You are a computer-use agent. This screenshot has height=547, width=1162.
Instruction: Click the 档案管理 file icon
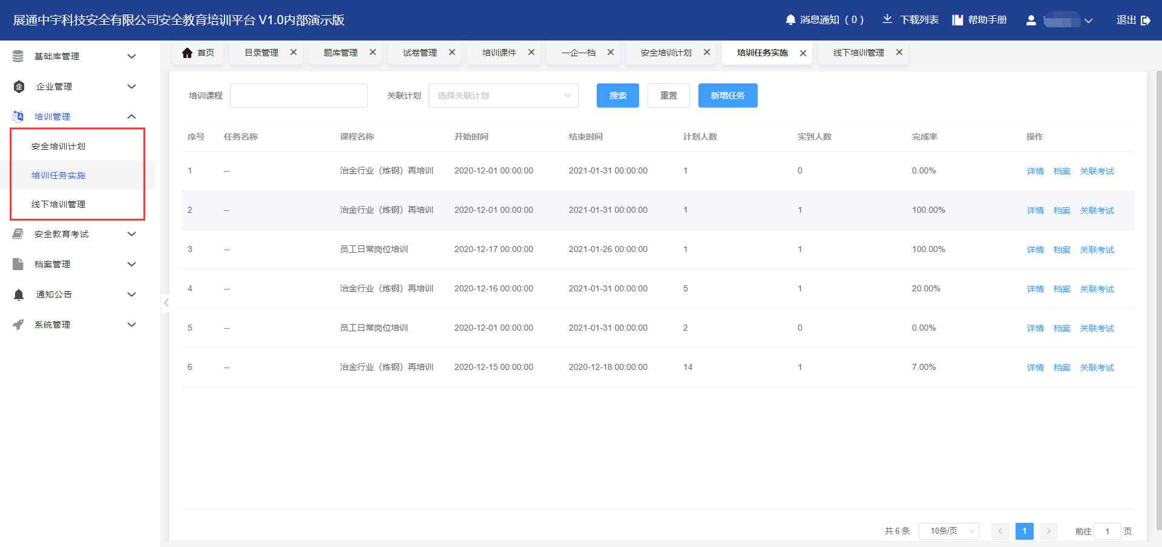click(18, 264)
